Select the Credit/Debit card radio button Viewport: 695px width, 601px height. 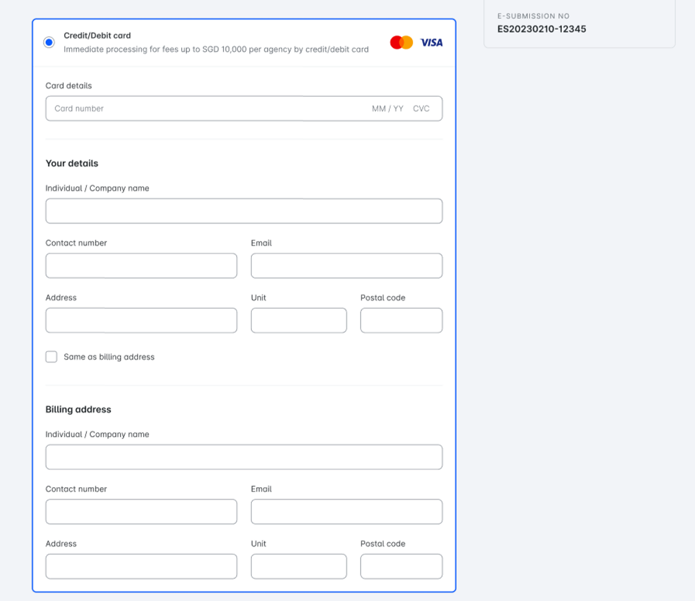tap(49, 43)
